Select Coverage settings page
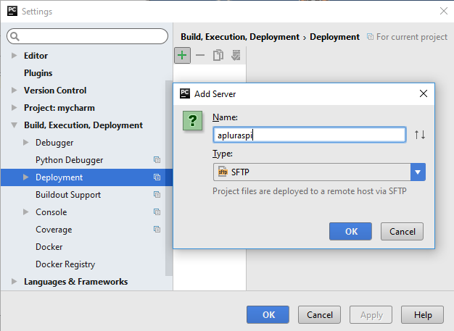Screen dimensions: 454x331 (x=54, y=230)
